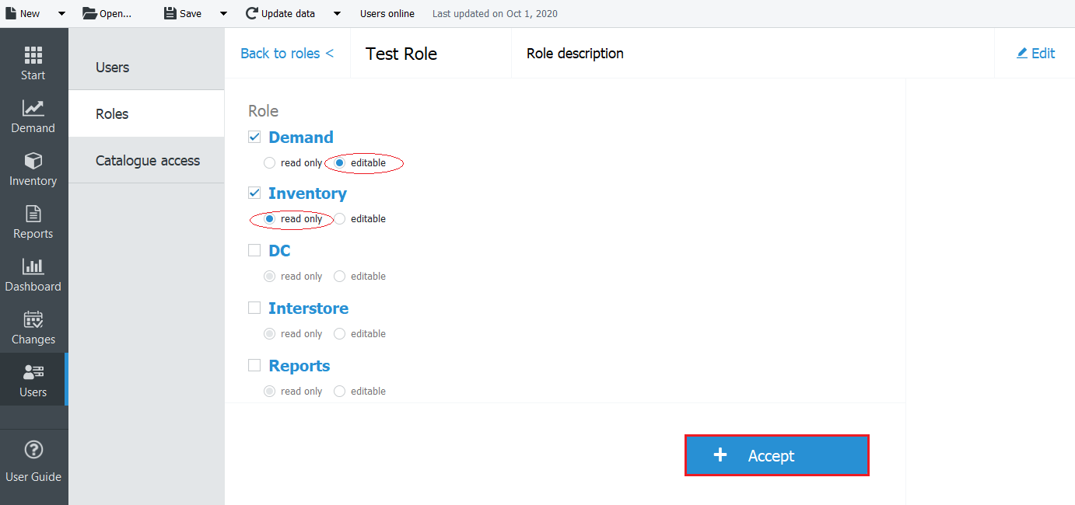Open the Changes calendar icon
1075x505 pixels.
point(33,320)
